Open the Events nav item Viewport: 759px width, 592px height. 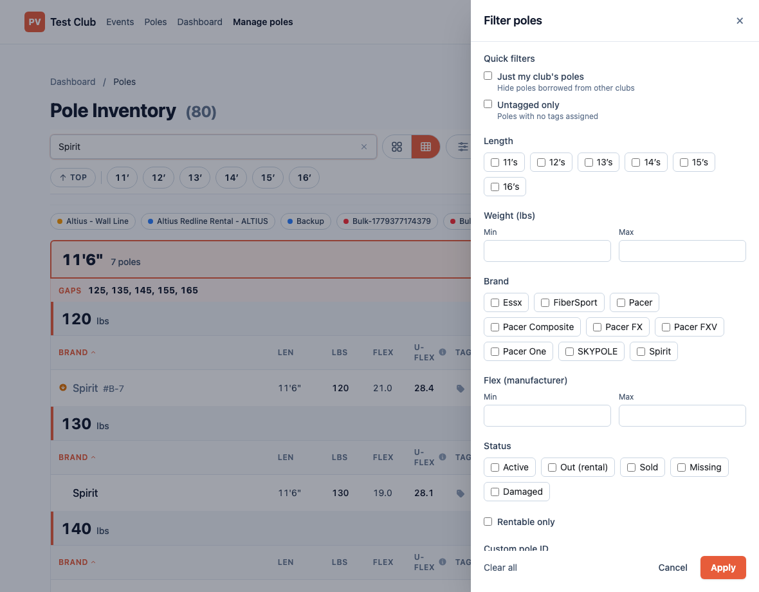click(120, 23)
